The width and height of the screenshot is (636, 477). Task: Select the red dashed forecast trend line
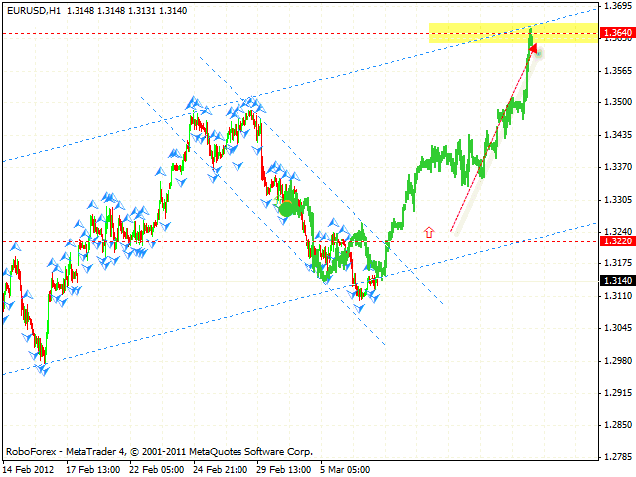coord(487,149)
